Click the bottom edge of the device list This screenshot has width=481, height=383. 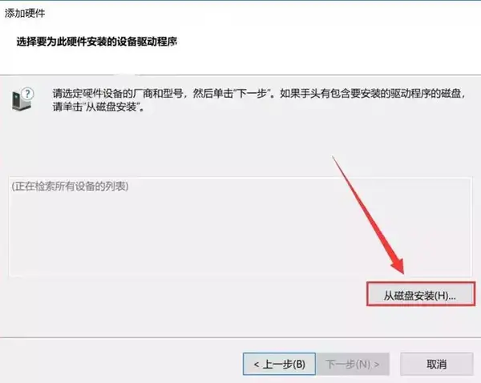pos(240,276)
